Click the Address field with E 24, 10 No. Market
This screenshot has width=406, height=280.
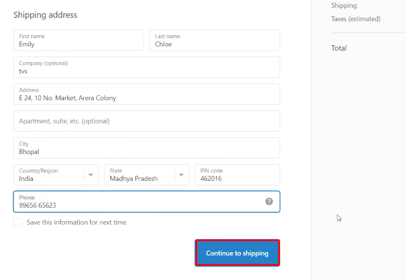click(x=147, y=94)
